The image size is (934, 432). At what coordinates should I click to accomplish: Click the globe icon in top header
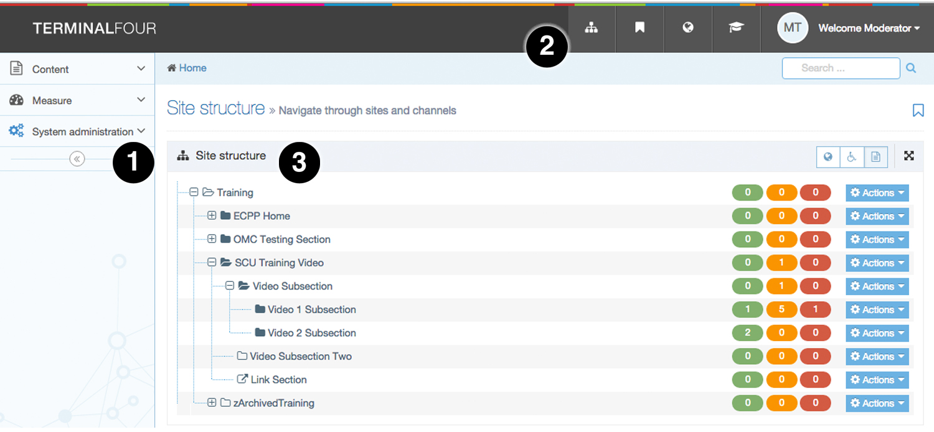[x=688, y=28]
